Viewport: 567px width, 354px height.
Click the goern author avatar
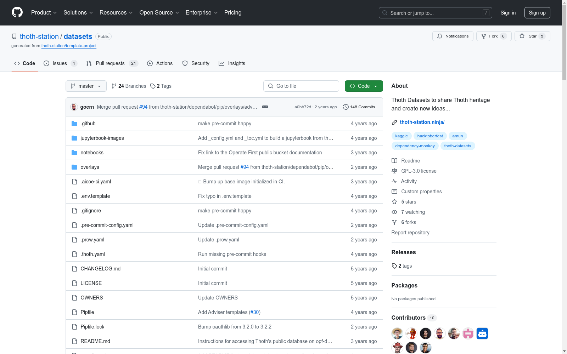point(74,107)
